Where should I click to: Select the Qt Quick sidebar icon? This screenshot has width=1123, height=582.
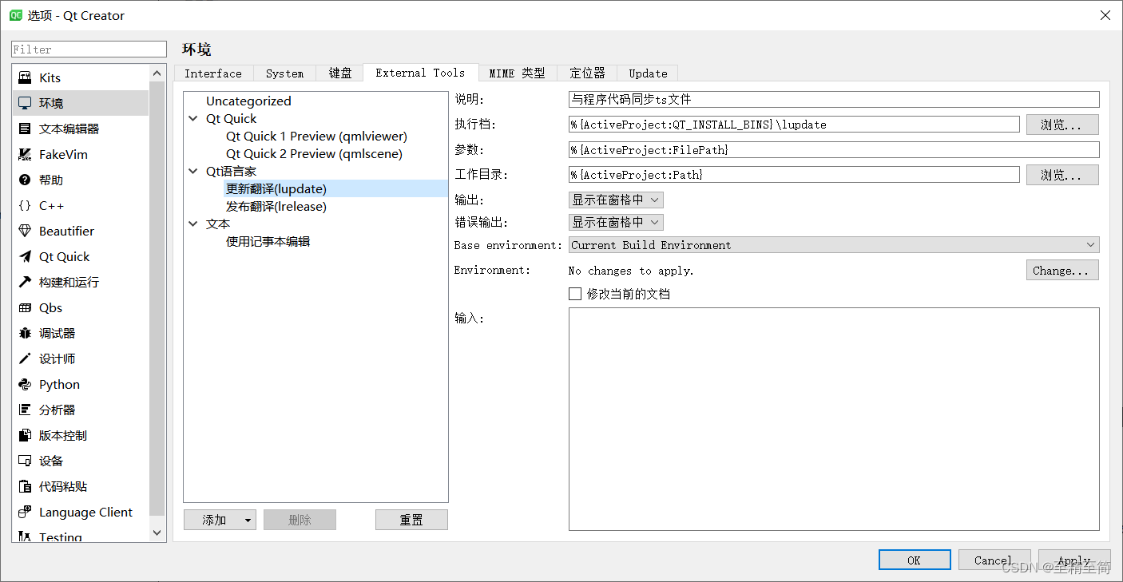click(x=62, y=256)
